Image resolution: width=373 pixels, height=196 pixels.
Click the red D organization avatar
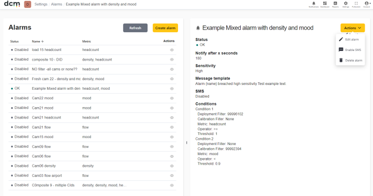[28, 4]
